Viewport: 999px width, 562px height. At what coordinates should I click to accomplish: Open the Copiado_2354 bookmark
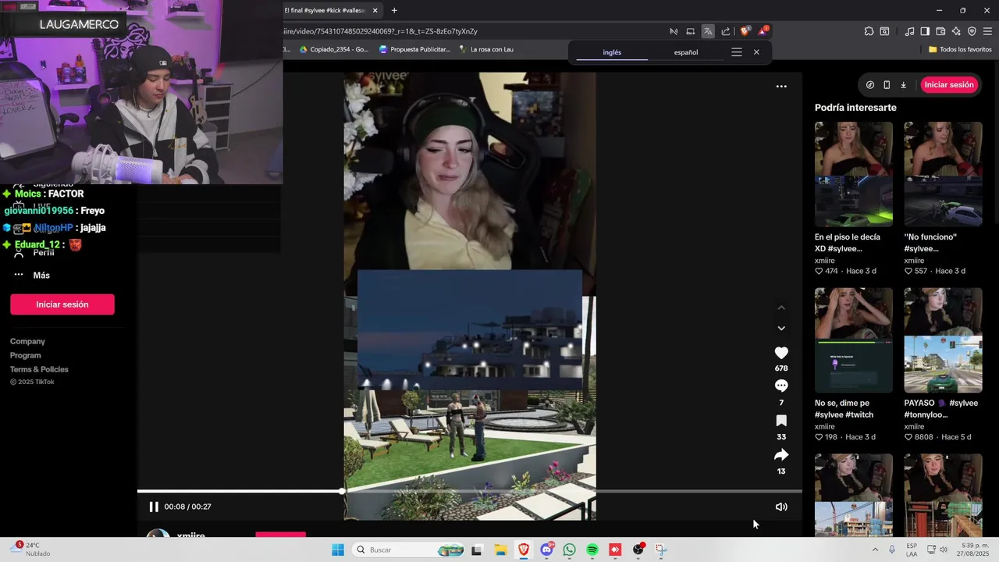point(334,49)
